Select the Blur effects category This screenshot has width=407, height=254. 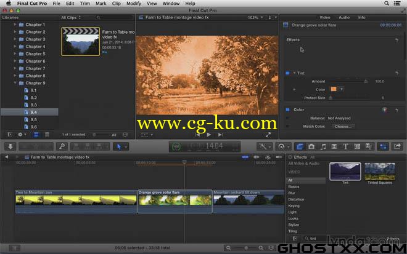292,193
